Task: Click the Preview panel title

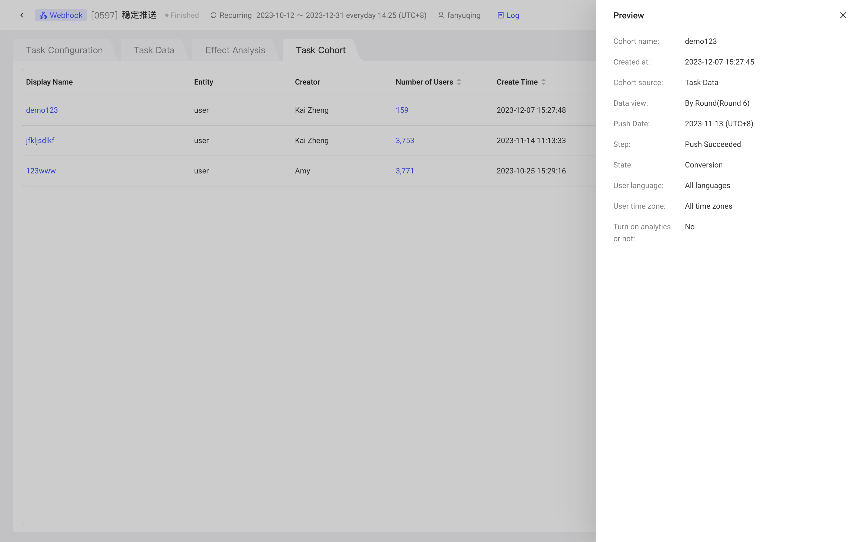Action: point(628,15)
